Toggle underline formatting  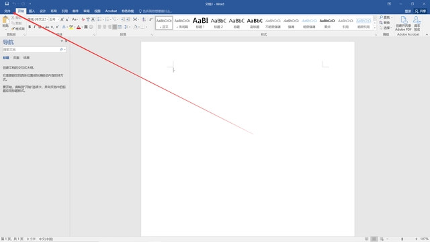tap(40, 27)
